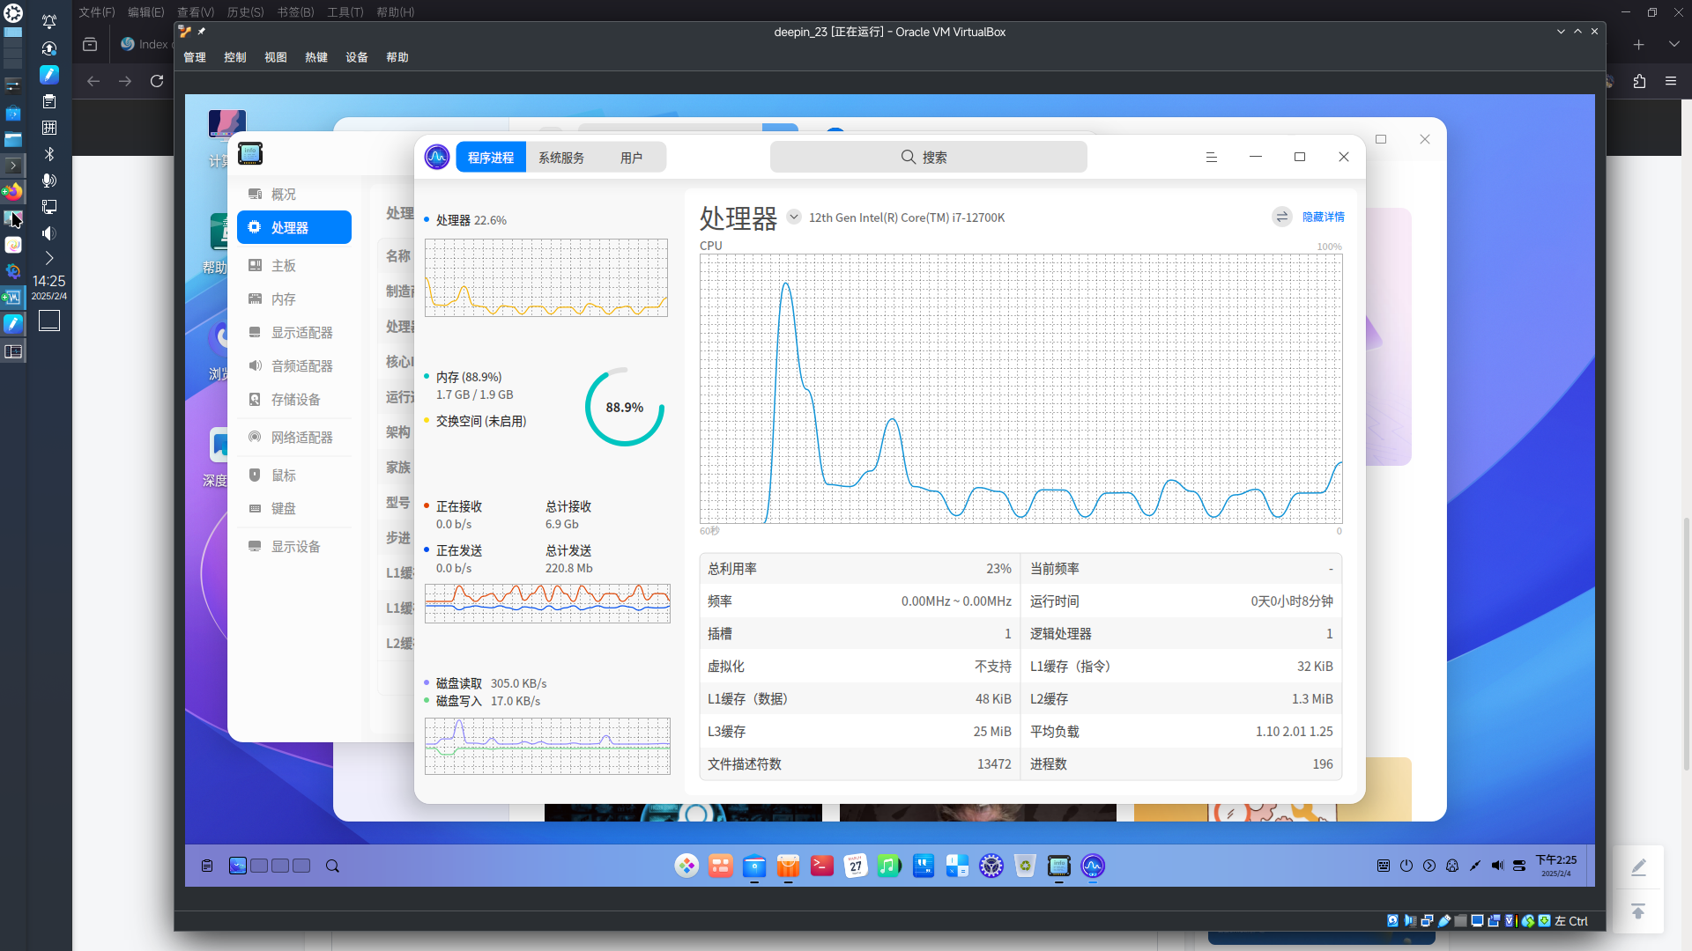Select 音频适配器 in device manager sidebar
This screenshot has height=951, width=1692.
[294, 365]
